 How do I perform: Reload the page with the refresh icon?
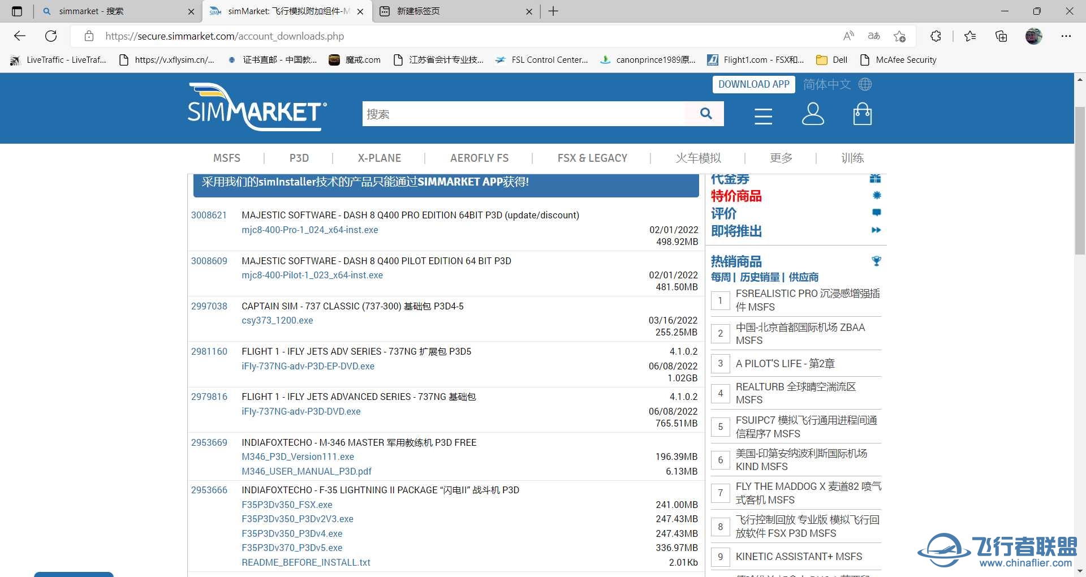[x=51, y=36]
